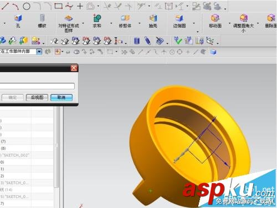Expand the dropdown arrow next to 移动面
277x208 pixels.
(x=229, y=23)
